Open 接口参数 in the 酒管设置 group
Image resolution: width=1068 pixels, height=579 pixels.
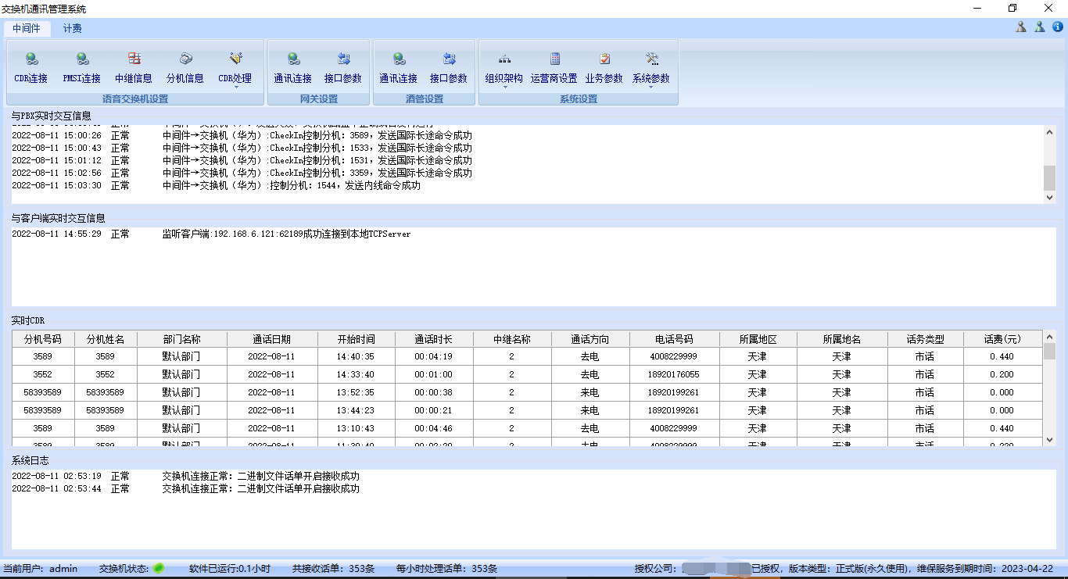coord(448,67)
